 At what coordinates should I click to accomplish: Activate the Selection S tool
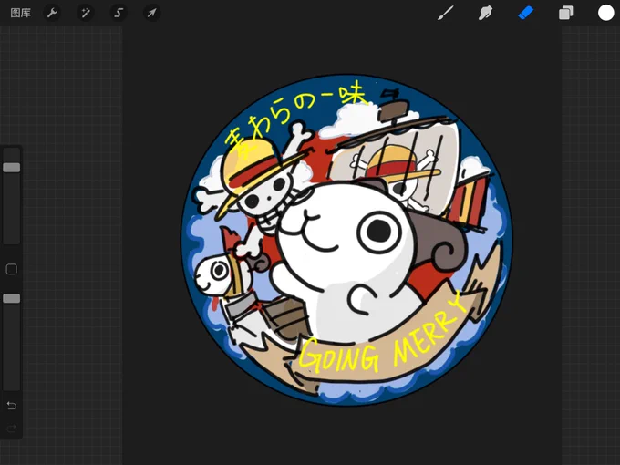(x=119, y=13)
